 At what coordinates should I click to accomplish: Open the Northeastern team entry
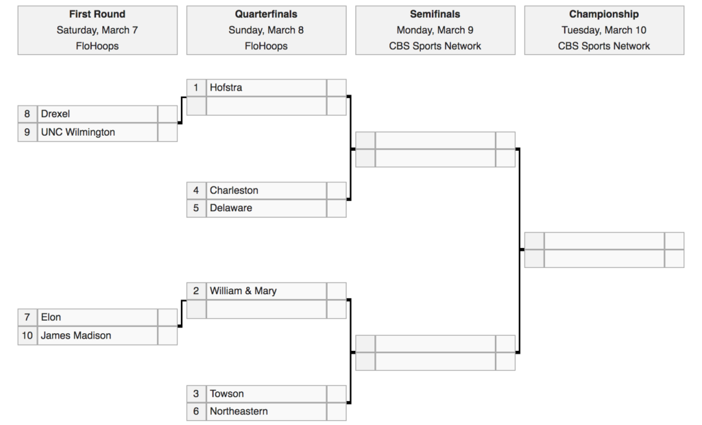239,412
